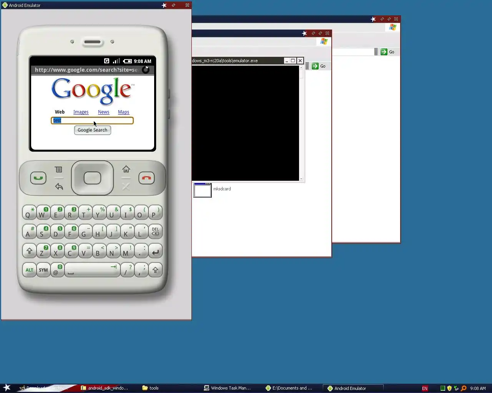Switch to E:\Documents and taskbar item

pos(289,388)
